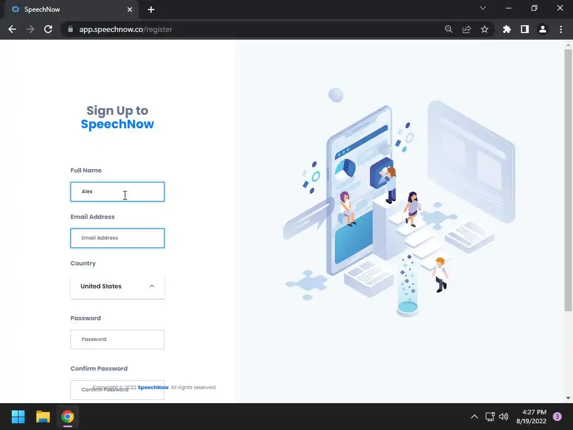This screenshot has width=573, height=430.
Task: Click the Chrome icon in the taskbar
Action: pyautogui.click(x=68, y=417)
